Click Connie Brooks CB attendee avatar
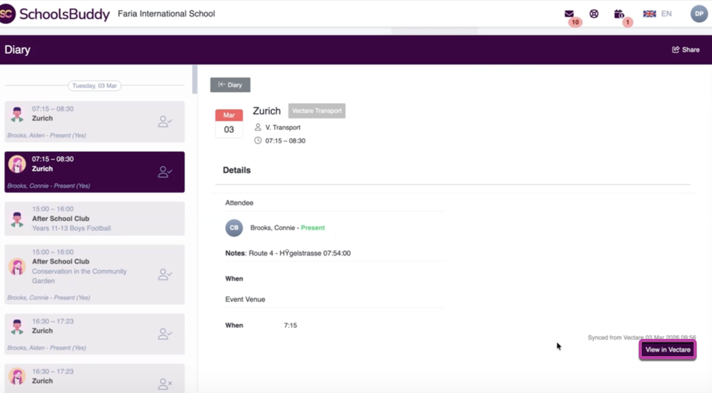Image resolution: width=712 pixels, height=393 pixels. pyautogui.click(x=234, y=228)
